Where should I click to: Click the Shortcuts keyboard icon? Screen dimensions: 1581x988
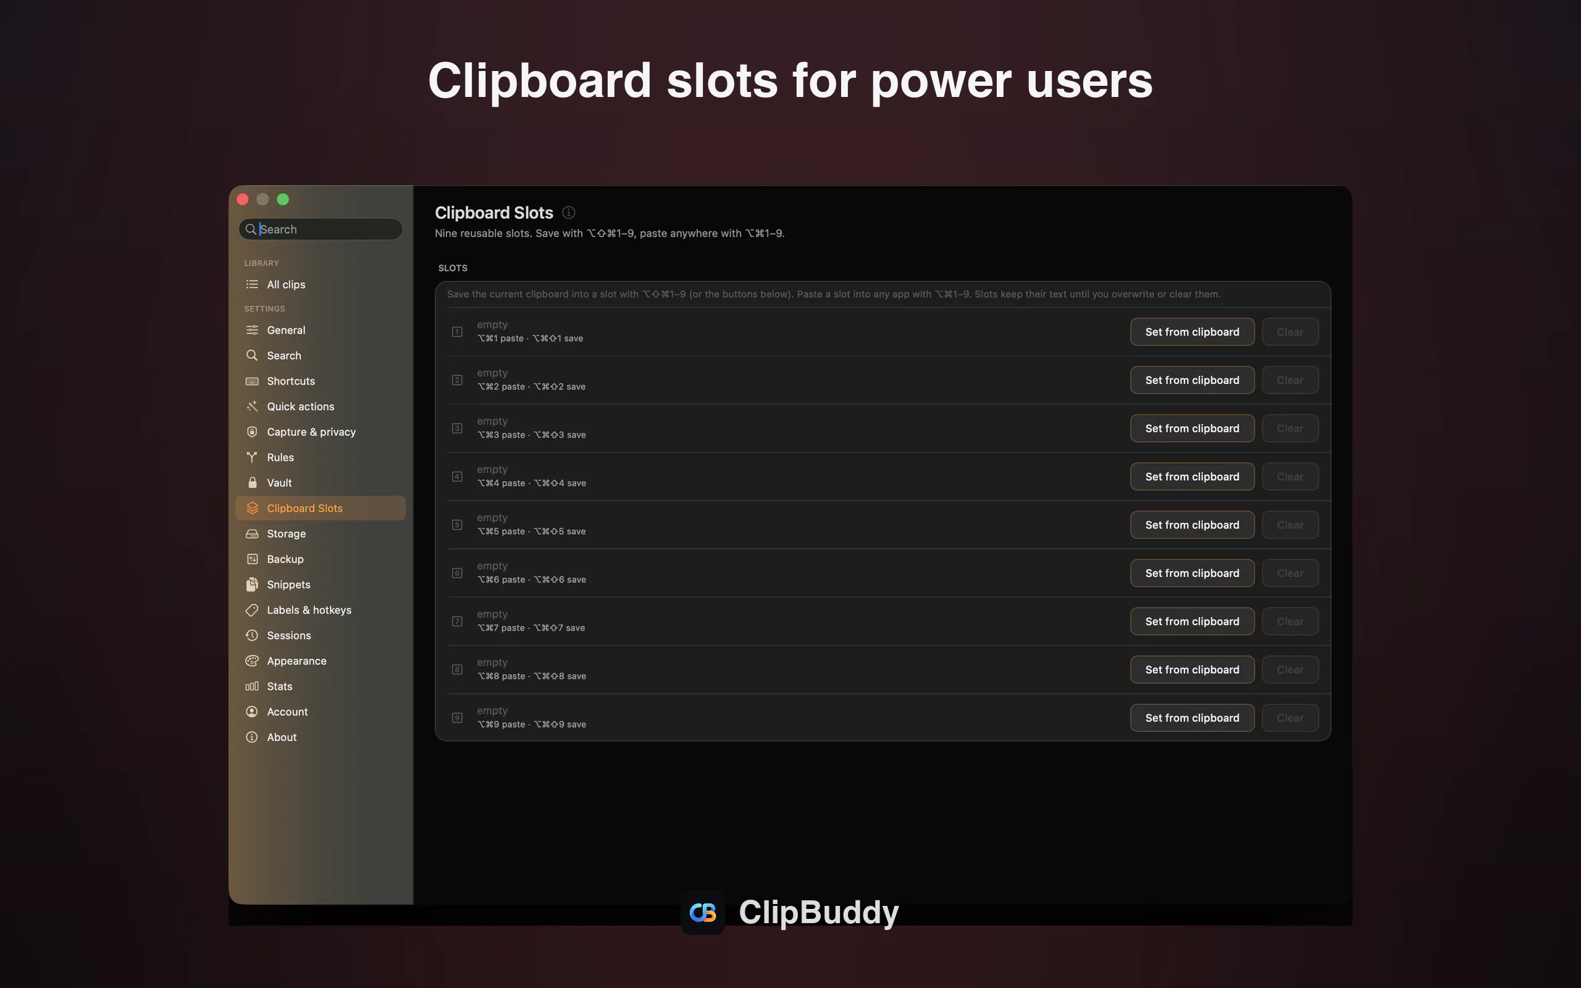click(251, 381)
